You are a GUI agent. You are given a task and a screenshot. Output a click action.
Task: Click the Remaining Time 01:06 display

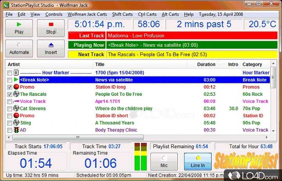pyautogui.click(x=100, y=163)
